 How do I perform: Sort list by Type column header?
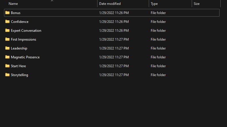click(154, 4)
